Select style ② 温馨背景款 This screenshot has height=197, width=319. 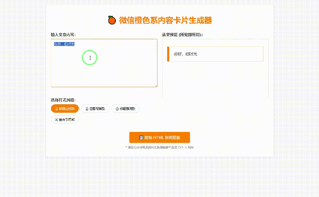[95, 109]
